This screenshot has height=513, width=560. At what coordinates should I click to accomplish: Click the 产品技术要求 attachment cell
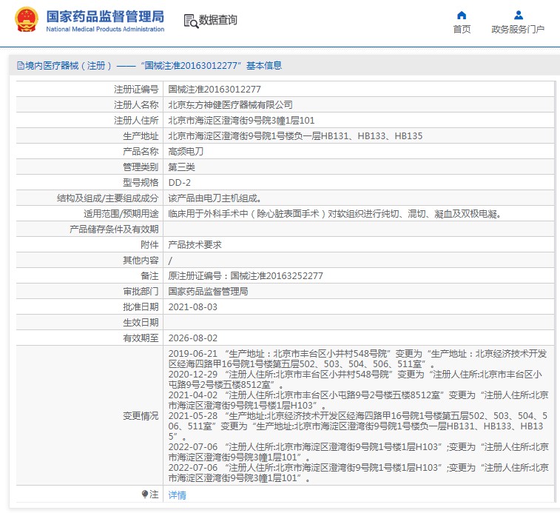[195, 245]
